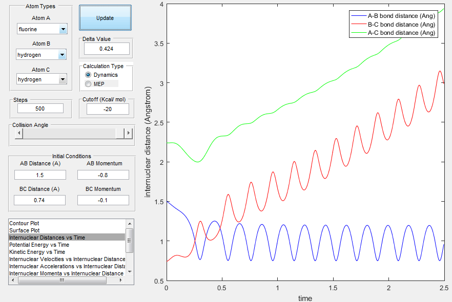The image size is (452, 302).
Task: Click A-C bond distance legend entry
Action: pos(394,33)
